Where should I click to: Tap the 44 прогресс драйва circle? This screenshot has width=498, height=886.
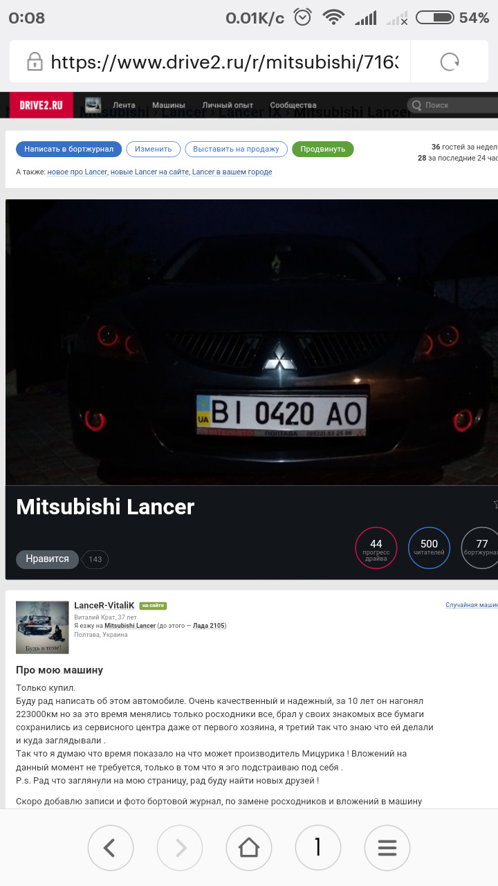tap(376, 548)
